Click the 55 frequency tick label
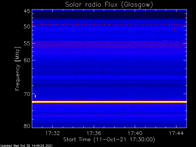The image size is (196, 147). point(27,43)
